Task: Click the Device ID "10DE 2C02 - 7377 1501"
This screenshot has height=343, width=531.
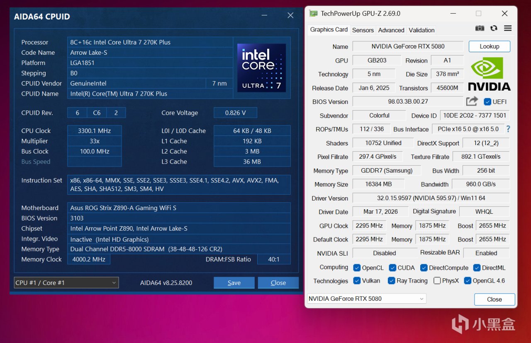Action: click(475, 115)
